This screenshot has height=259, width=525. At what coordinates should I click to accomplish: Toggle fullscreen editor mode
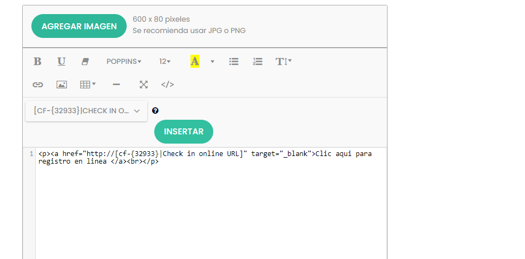click(x=143, y=85)
